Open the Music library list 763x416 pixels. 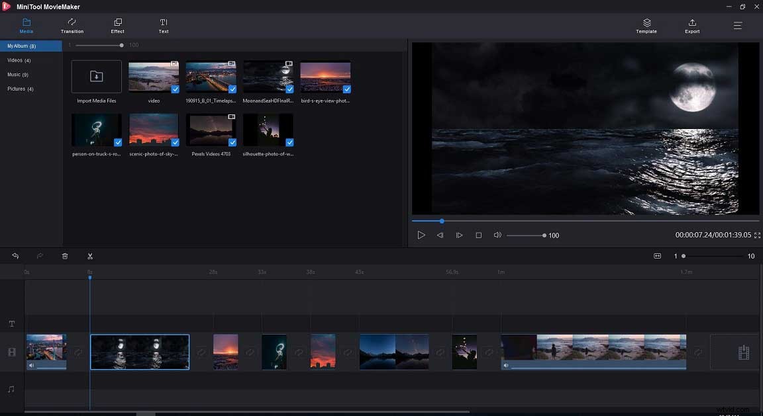(x=19, y=74)
